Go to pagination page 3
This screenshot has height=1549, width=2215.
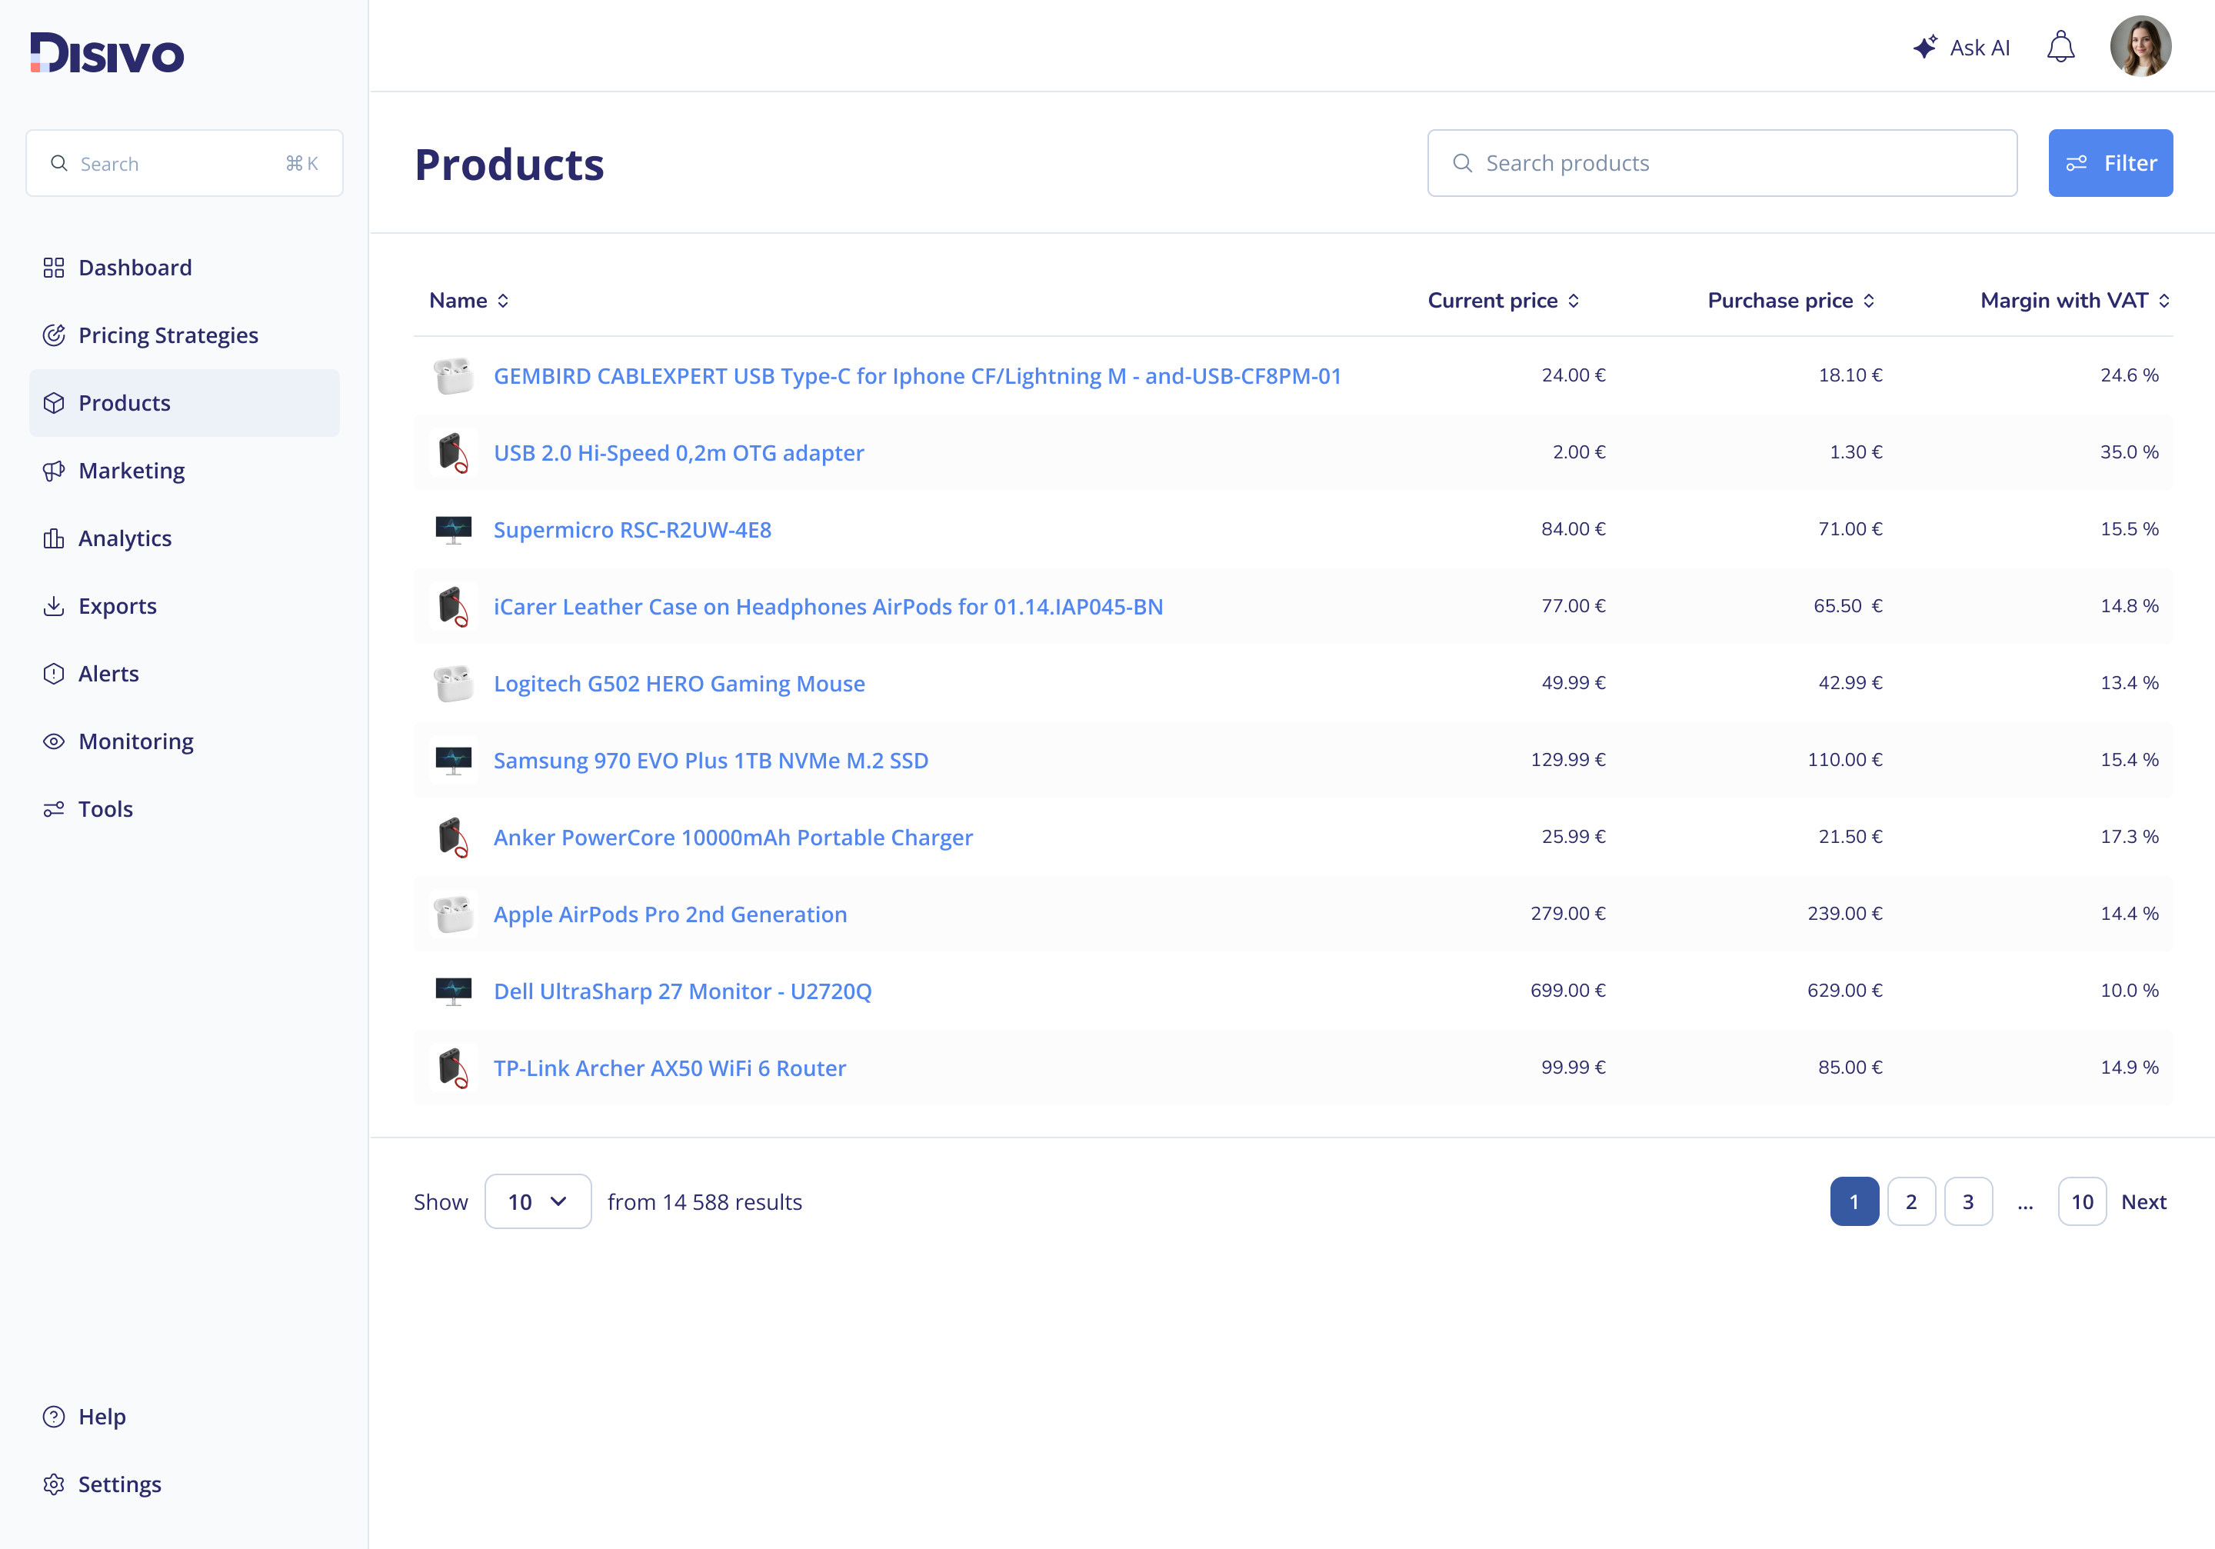pyautogui.click(x=1968, y=1202)
